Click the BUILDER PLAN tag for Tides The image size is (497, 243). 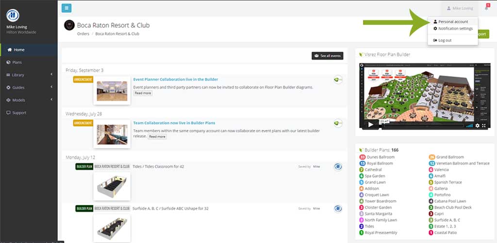[84, 167]
